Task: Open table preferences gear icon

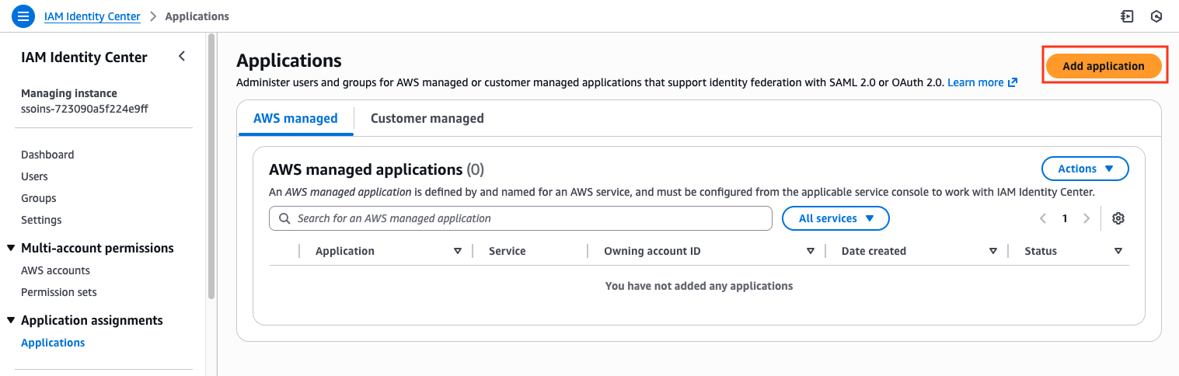Action: click(x=1118, y=218)
